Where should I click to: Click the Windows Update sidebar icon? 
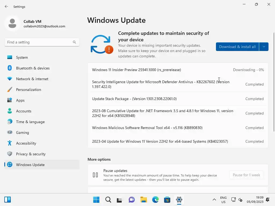click(10, 164)
